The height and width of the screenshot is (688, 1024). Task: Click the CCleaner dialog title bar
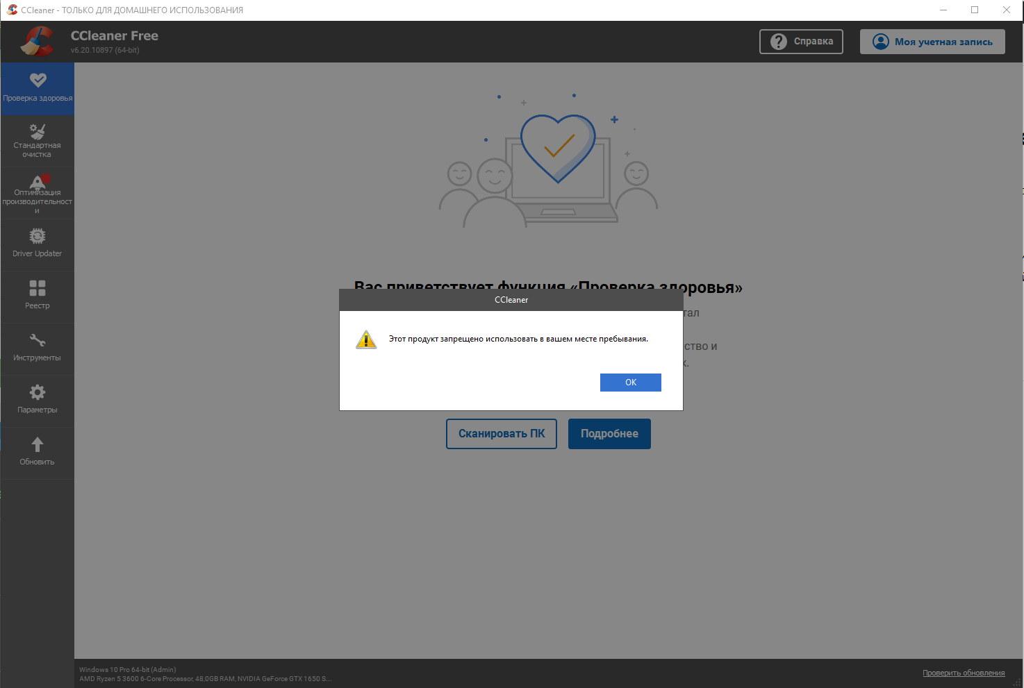point(511,300)
